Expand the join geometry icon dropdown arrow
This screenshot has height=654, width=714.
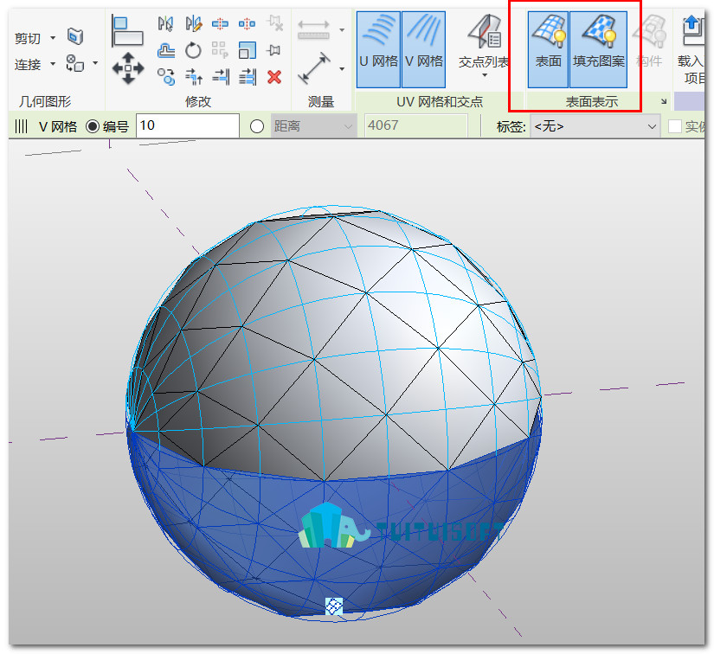95,63
